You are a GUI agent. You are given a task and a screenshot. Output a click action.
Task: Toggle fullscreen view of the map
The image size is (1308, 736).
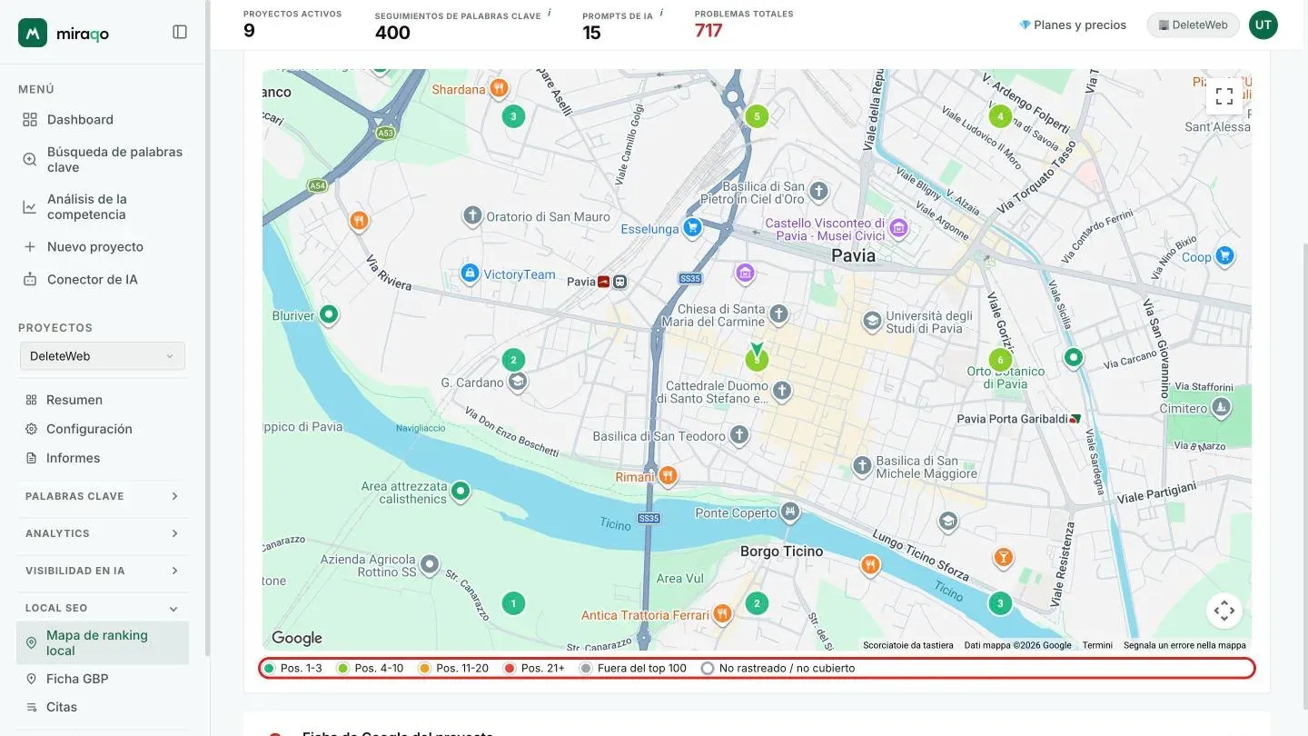1224,96
